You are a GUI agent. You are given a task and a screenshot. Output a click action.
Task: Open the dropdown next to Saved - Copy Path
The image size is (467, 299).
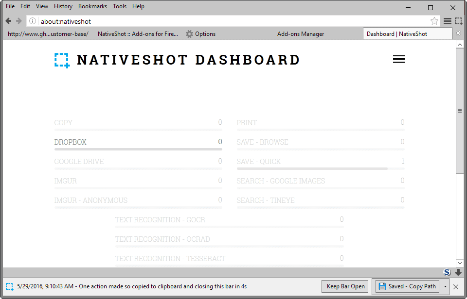444,286
